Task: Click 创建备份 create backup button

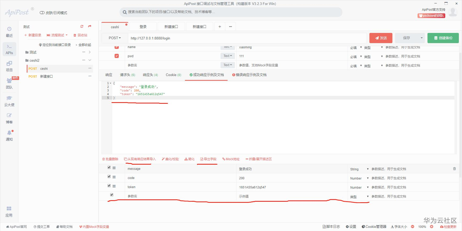Action: (x=443, y=38)
